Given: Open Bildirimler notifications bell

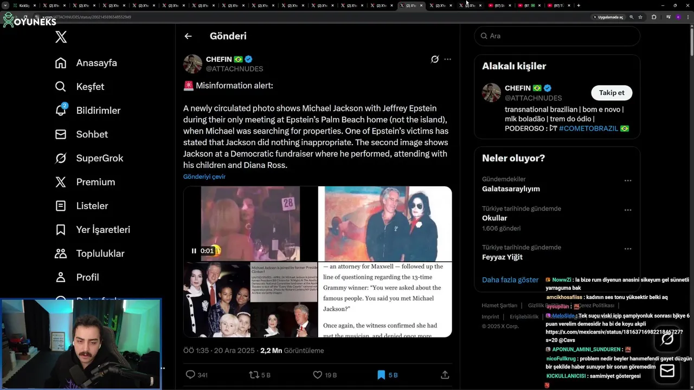Looking at the screenshot, I should pyautogui.click(x=61, y=110).
